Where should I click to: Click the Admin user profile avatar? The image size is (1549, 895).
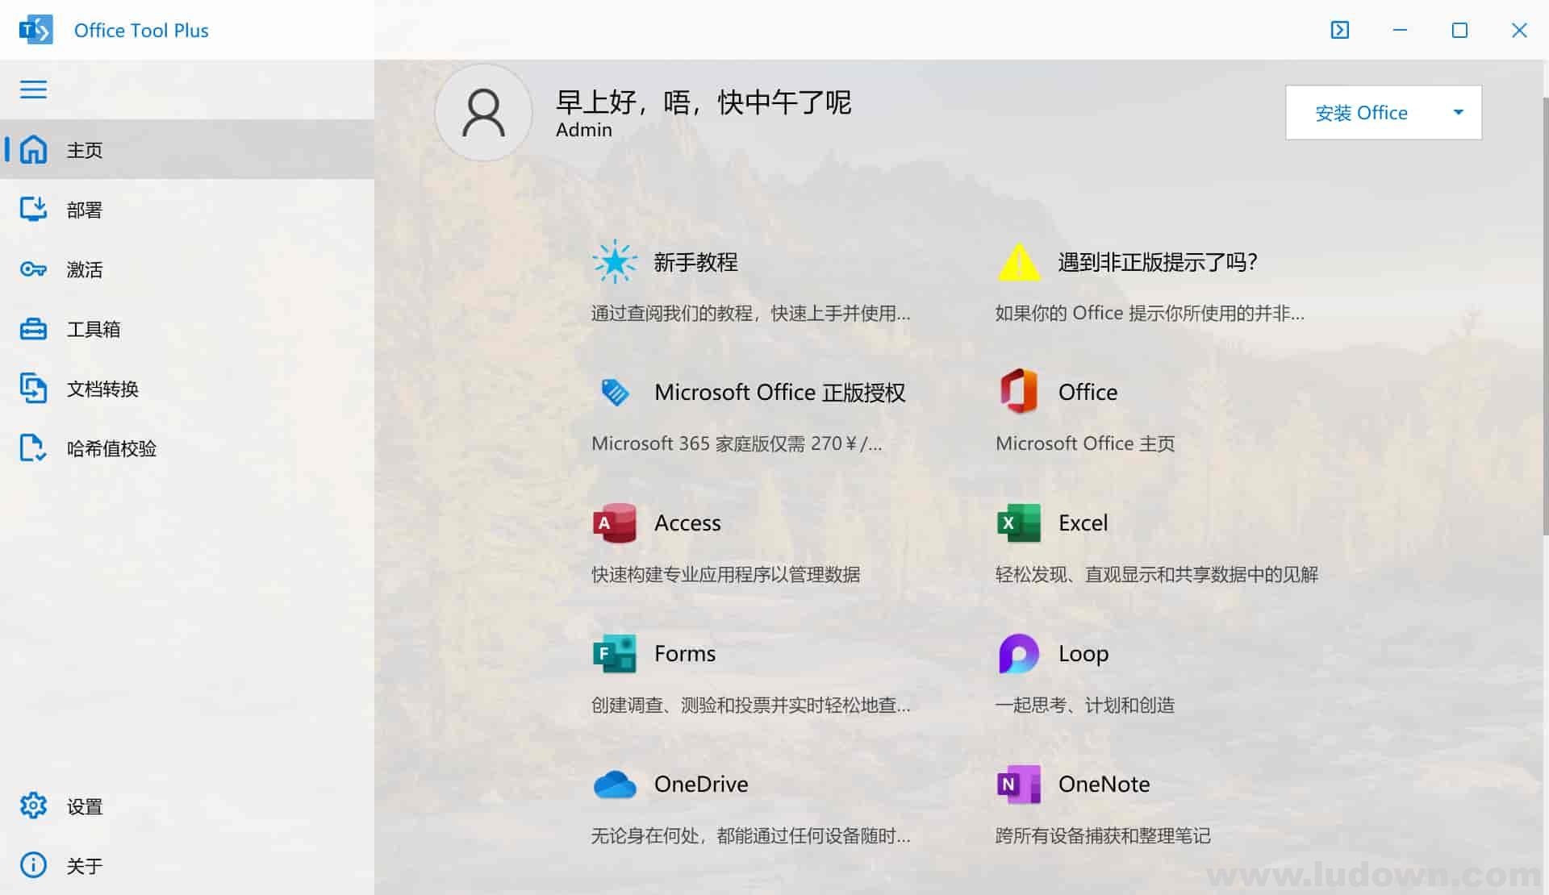[x=480, y=112]
